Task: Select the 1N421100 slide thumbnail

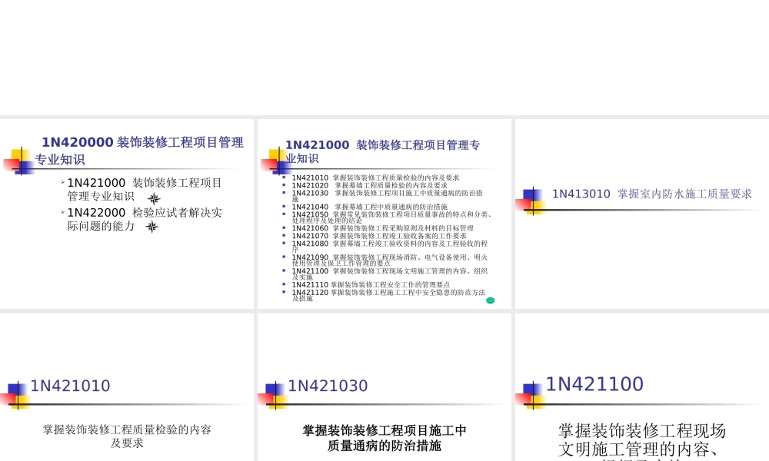Action: point(641,384)
